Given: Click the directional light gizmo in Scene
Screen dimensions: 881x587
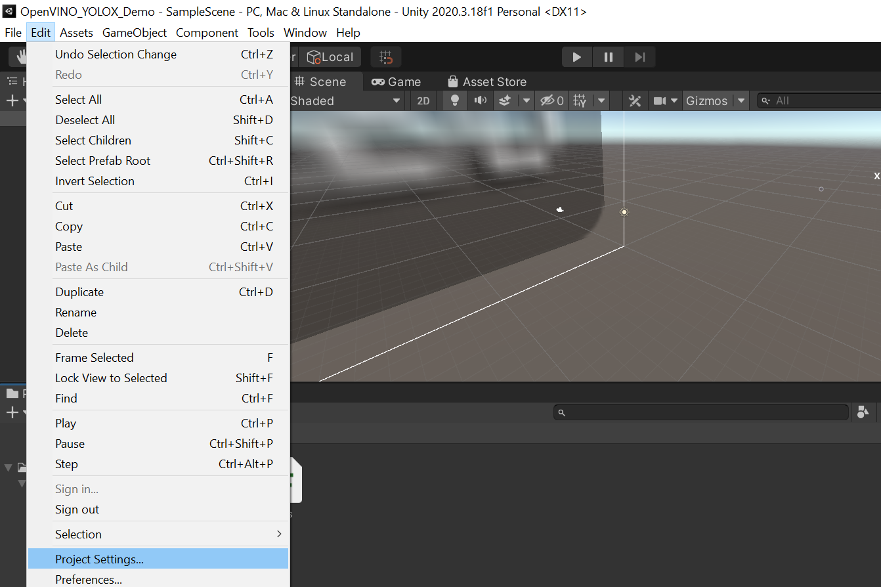Looking at the screenshot, I should click(x=624, y=212).
